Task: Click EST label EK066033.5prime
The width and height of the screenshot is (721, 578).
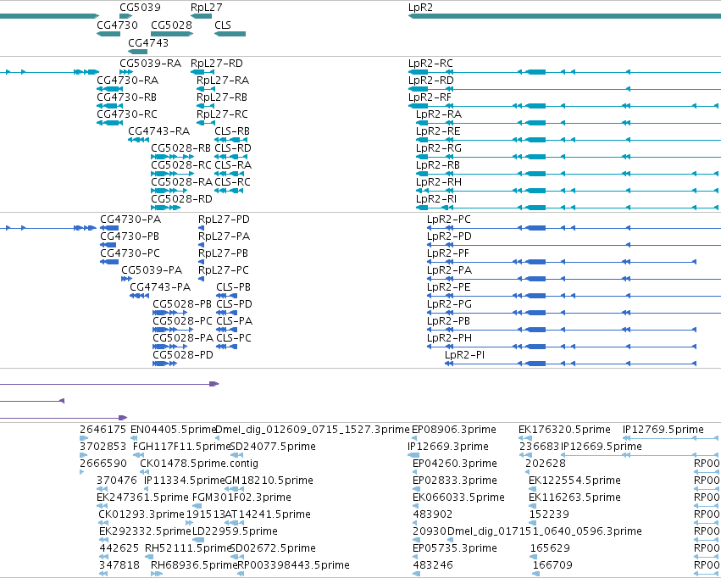Action: 458,497
